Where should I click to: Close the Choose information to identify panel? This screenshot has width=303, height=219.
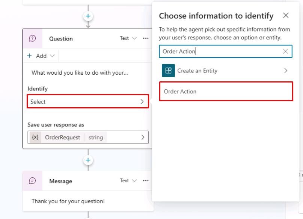point(286,15)
